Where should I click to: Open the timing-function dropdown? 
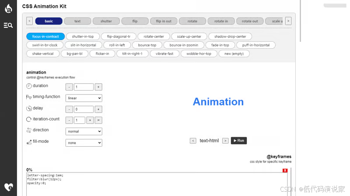click(x=84, y=98)
